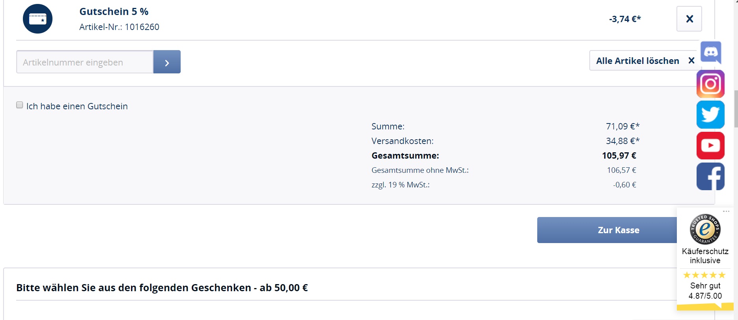The image size is (738, 320).
Task: Click 'Alle Artikel löschen' button
Action: tap(645, 61)
